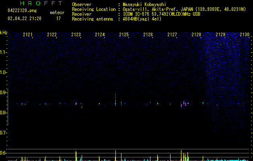Click the meteor count value 17
The image size is (253, 161).
coord(58,19)
